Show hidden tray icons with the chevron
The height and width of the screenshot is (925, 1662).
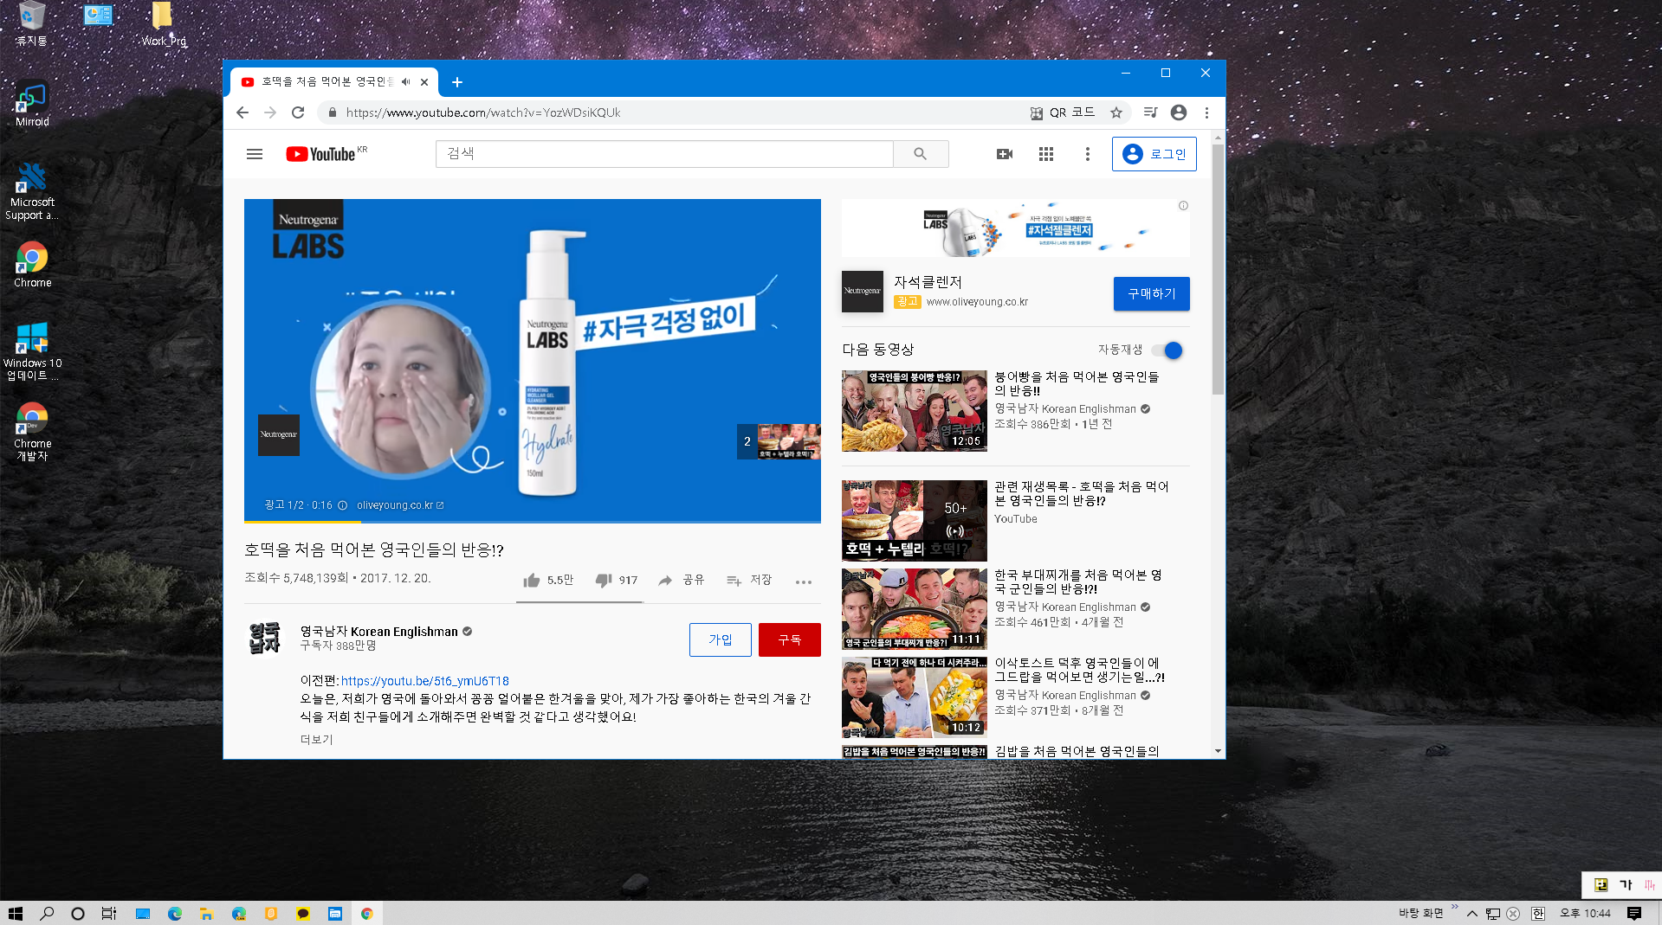click(1471, 913)
